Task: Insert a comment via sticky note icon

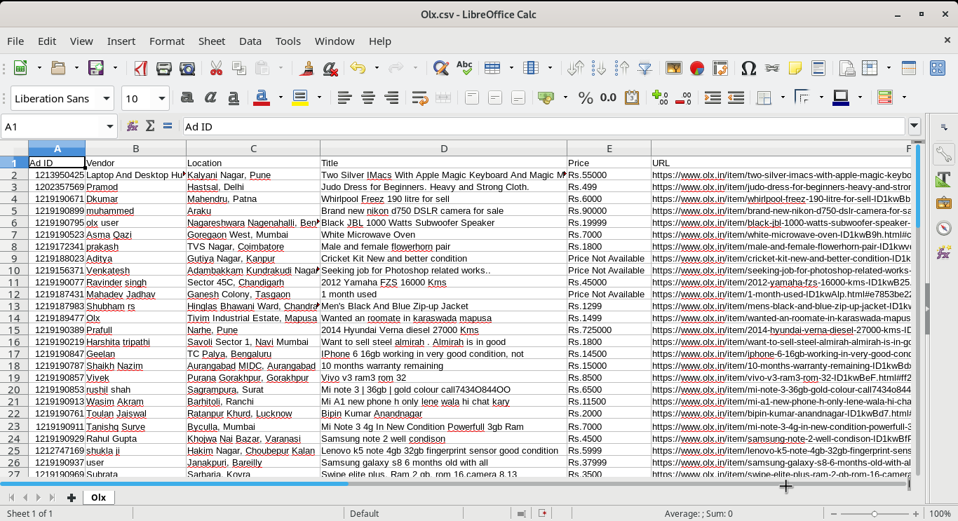Action: tap(795, 68)
